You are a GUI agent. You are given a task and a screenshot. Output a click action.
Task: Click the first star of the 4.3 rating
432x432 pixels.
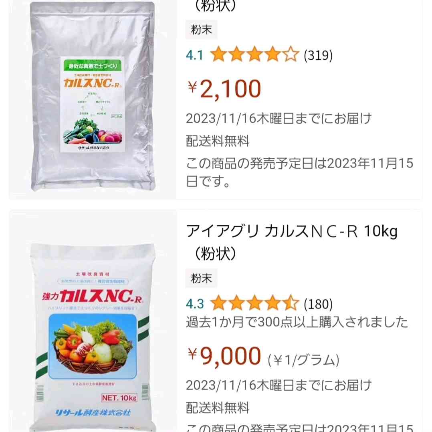tap(219, 303)
